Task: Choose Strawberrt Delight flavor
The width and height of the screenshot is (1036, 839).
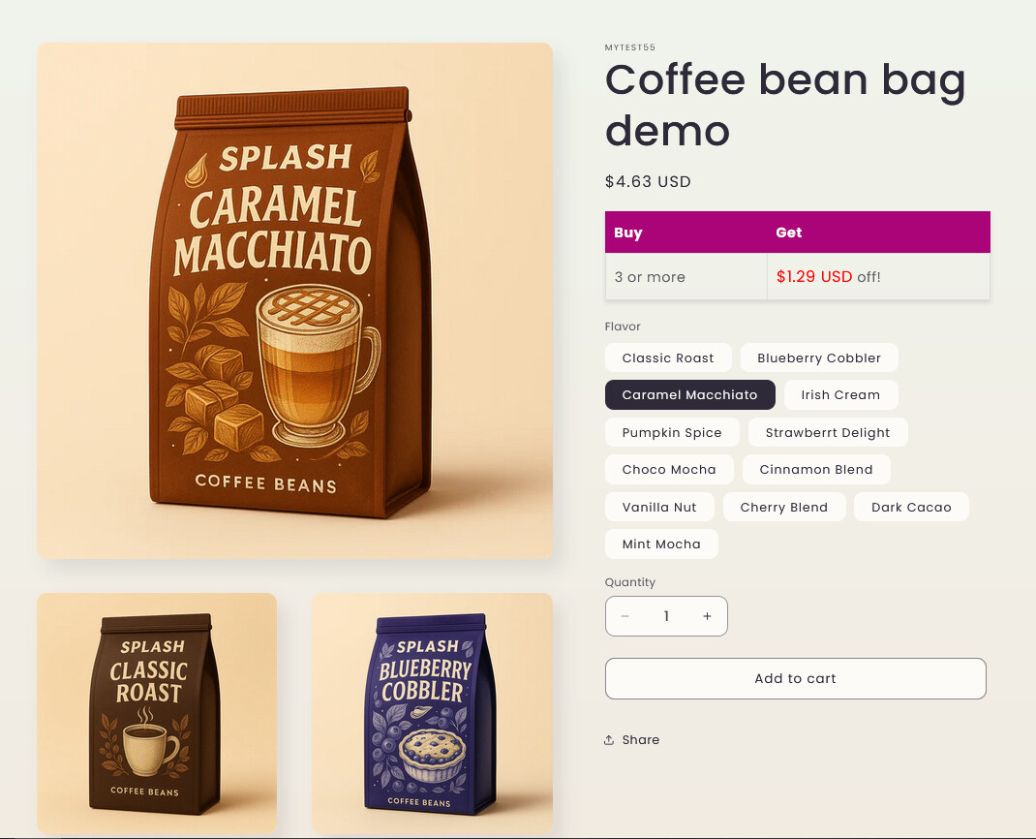Action: [828, 432]
